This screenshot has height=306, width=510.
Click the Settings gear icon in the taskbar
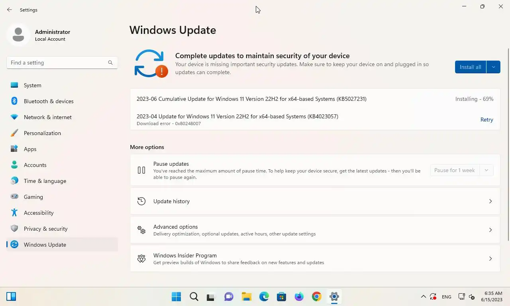coord(334,296)
